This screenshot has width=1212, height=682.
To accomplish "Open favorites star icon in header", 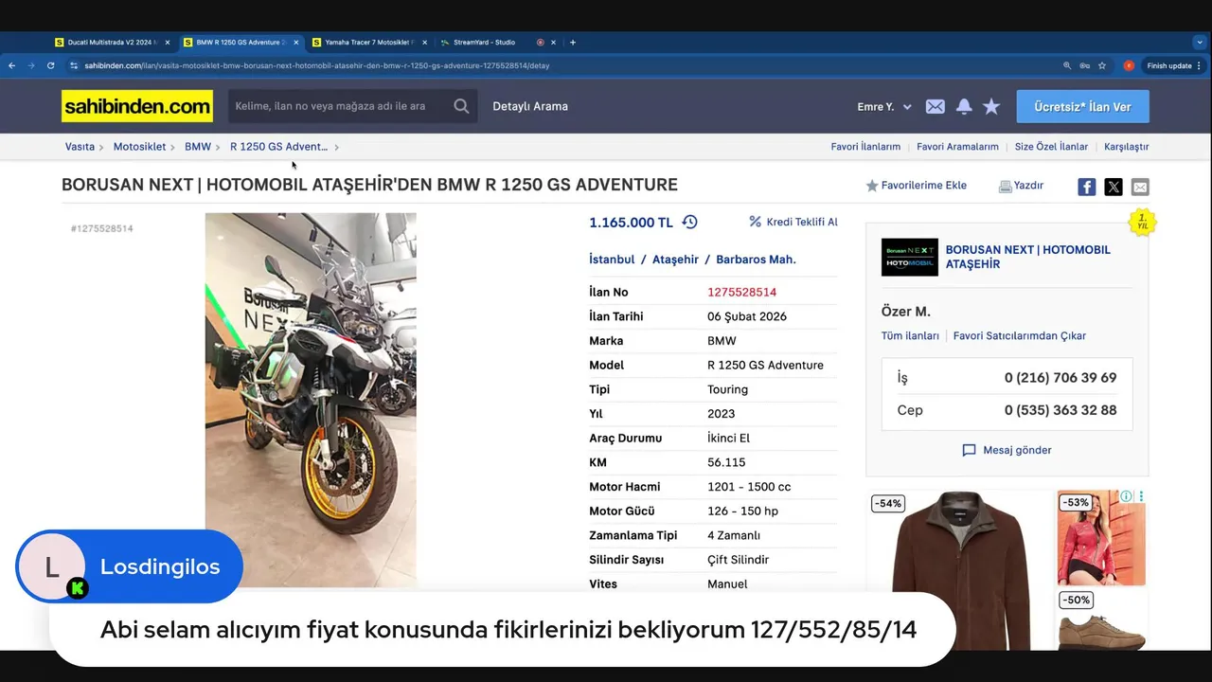I will point(991,107).
